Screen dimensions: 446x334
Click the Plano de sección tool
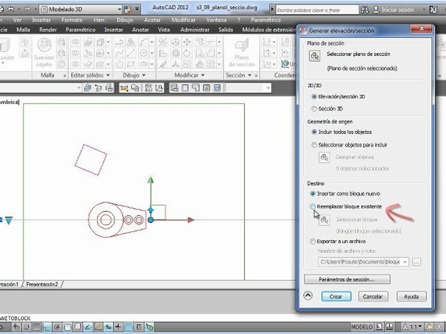click(242, 53)
